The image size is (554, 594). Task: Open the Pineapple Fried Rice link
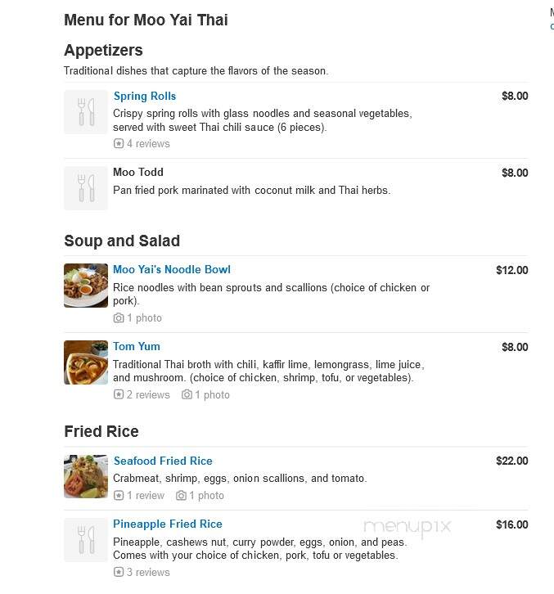click(168, 524)
